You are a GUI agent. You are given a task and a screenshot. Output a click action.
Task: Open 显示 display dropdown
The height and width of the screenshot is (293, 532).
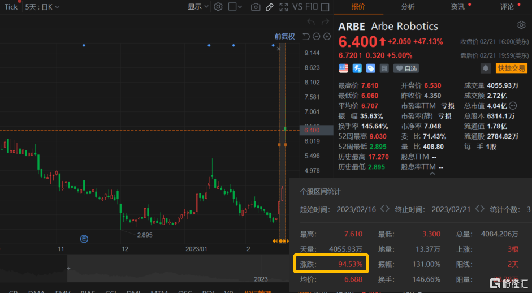pos(198,7)
